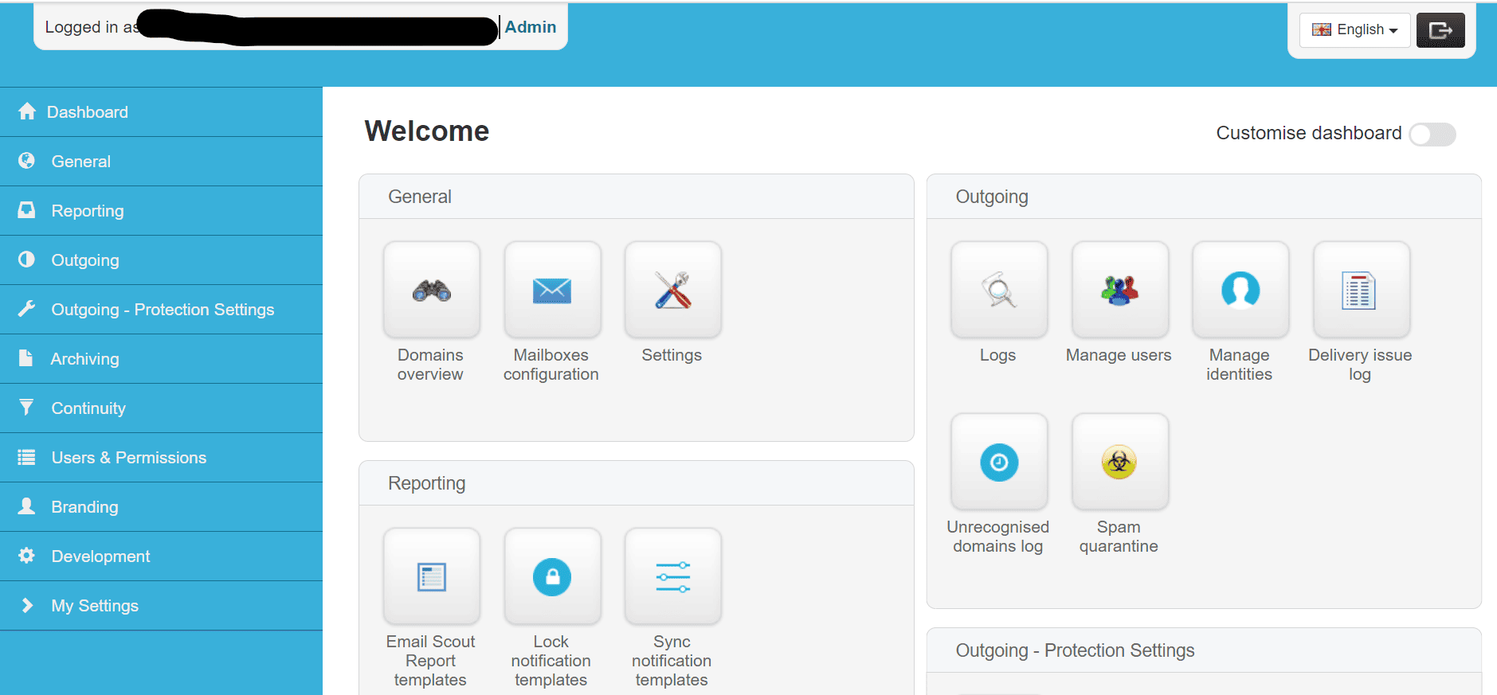Image resolution: width=1497 pixels, height=695 pixels.
Task: Click the logout button at top right
Action: [x=1440, y=30]
